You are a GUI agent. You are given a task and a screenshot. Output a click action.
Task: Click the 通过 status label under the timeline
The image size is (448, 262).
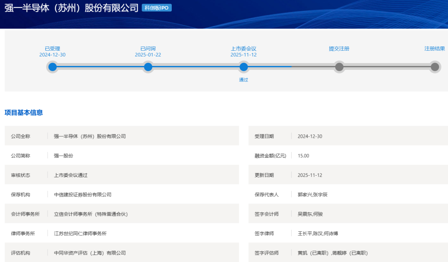(243, 79)
